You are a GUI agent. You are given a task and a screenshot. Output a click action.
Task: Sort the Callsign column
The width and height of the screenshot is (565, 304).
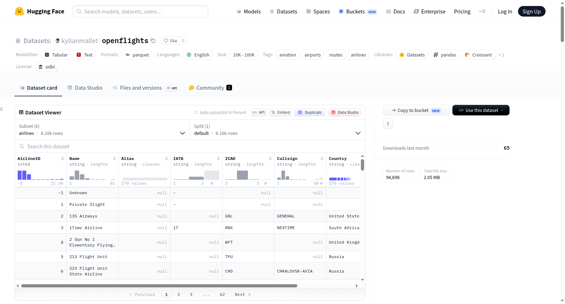322,159
